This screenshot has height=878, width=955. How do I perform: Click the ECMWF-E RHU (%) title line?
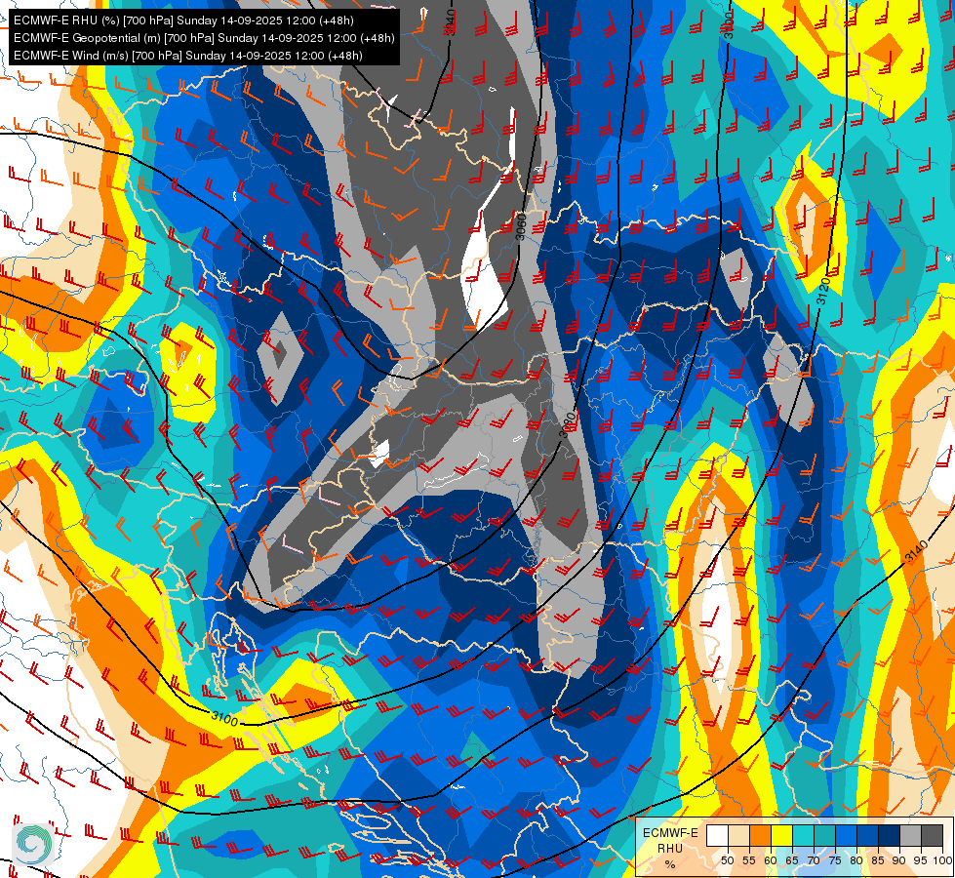tap(183, 20)
